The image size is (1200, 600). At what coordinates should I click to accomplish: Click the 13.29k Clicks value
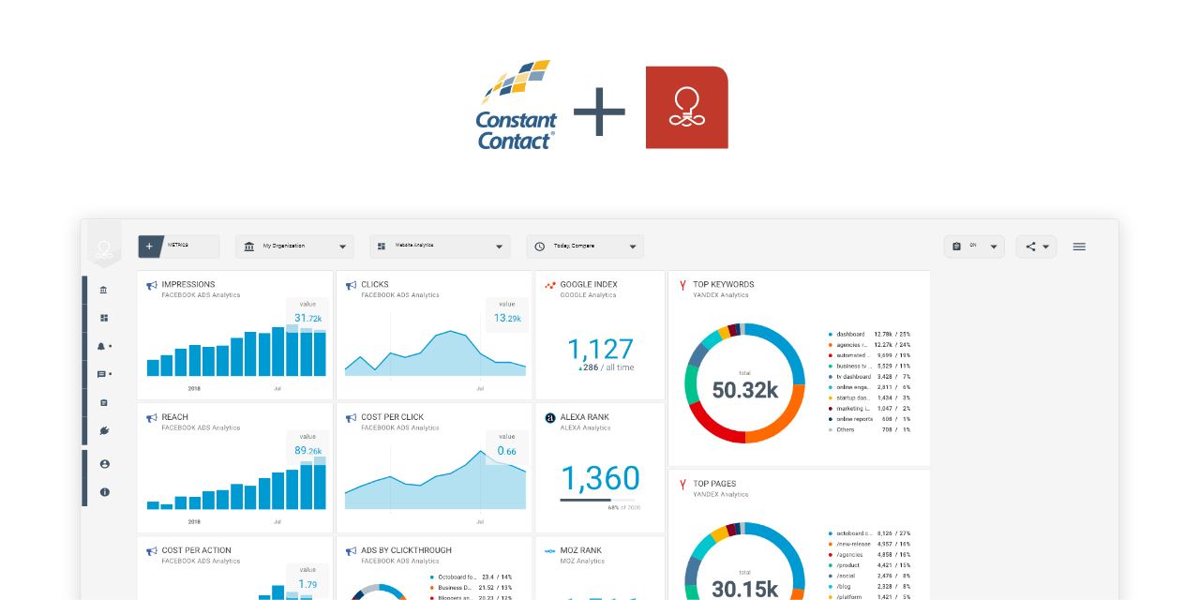point(507,319)
